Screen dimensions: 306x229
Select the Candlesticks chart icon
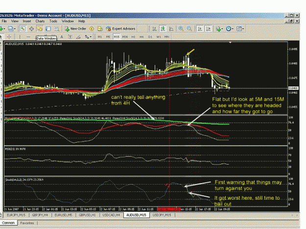tap(163, 29)
